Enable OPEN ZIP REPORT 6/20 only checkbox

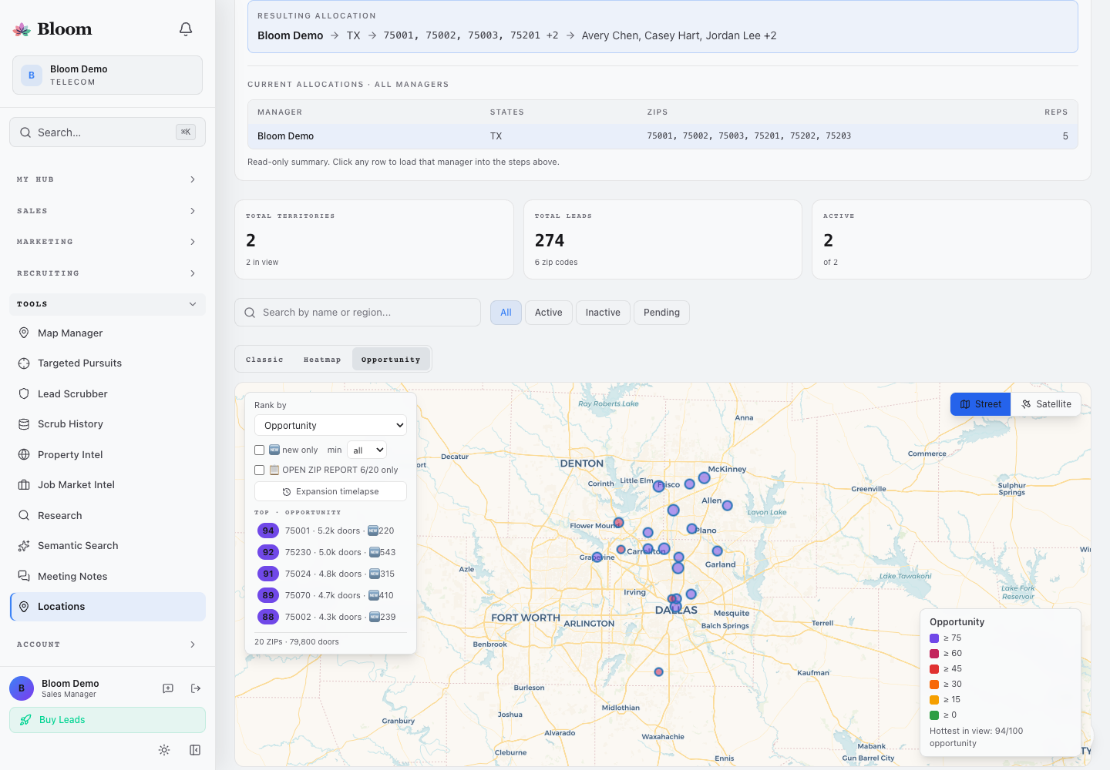tap(260, 470)
